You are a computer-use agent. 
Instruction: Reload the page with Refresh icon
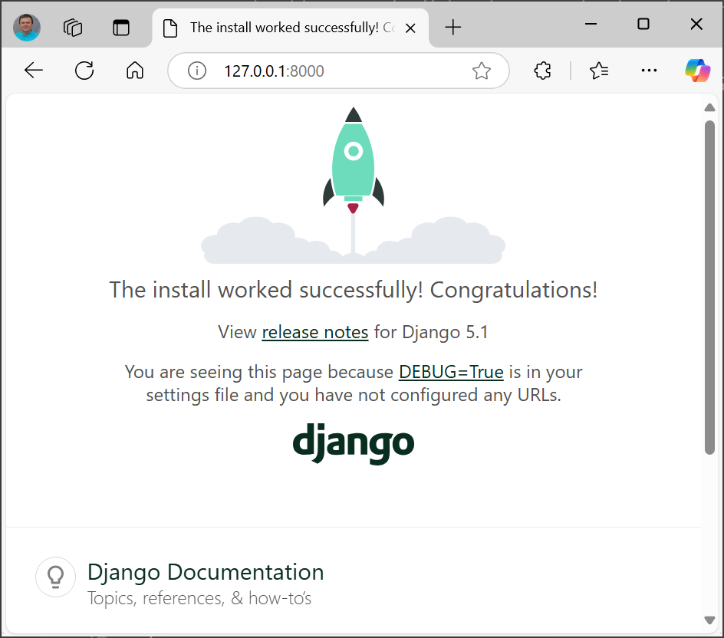click(84, 71)
